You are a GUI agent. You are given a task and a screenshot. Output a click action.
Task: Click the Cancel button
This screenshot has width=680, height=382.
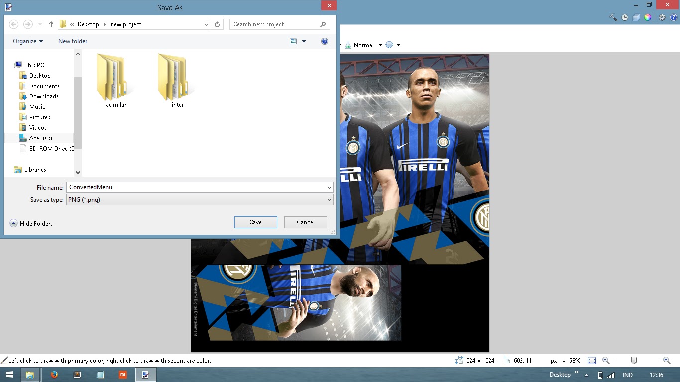click(306, 222)
